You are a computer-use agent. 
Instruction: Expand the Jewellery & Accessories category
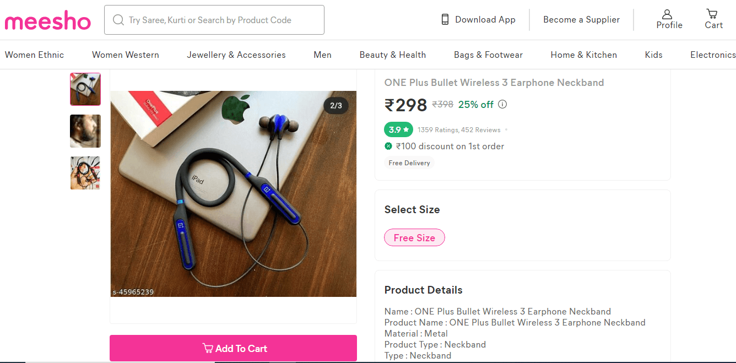236,55
